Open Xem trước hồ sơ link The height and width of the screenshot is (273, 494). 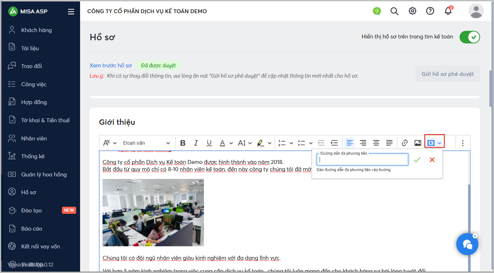(111, 66)
